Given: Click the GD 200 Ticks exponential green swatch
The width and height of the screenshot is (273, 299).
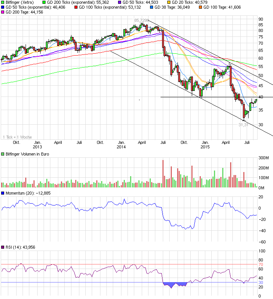Looking at the screenshot, I should [x=44, y=3].
